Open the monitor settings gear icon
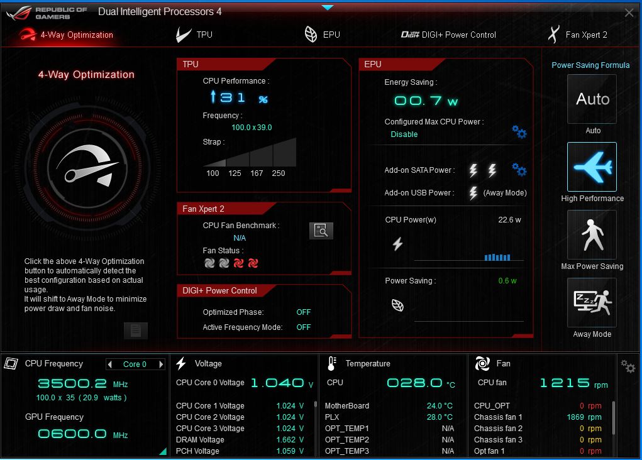642x460 pixels. (628, 366)
